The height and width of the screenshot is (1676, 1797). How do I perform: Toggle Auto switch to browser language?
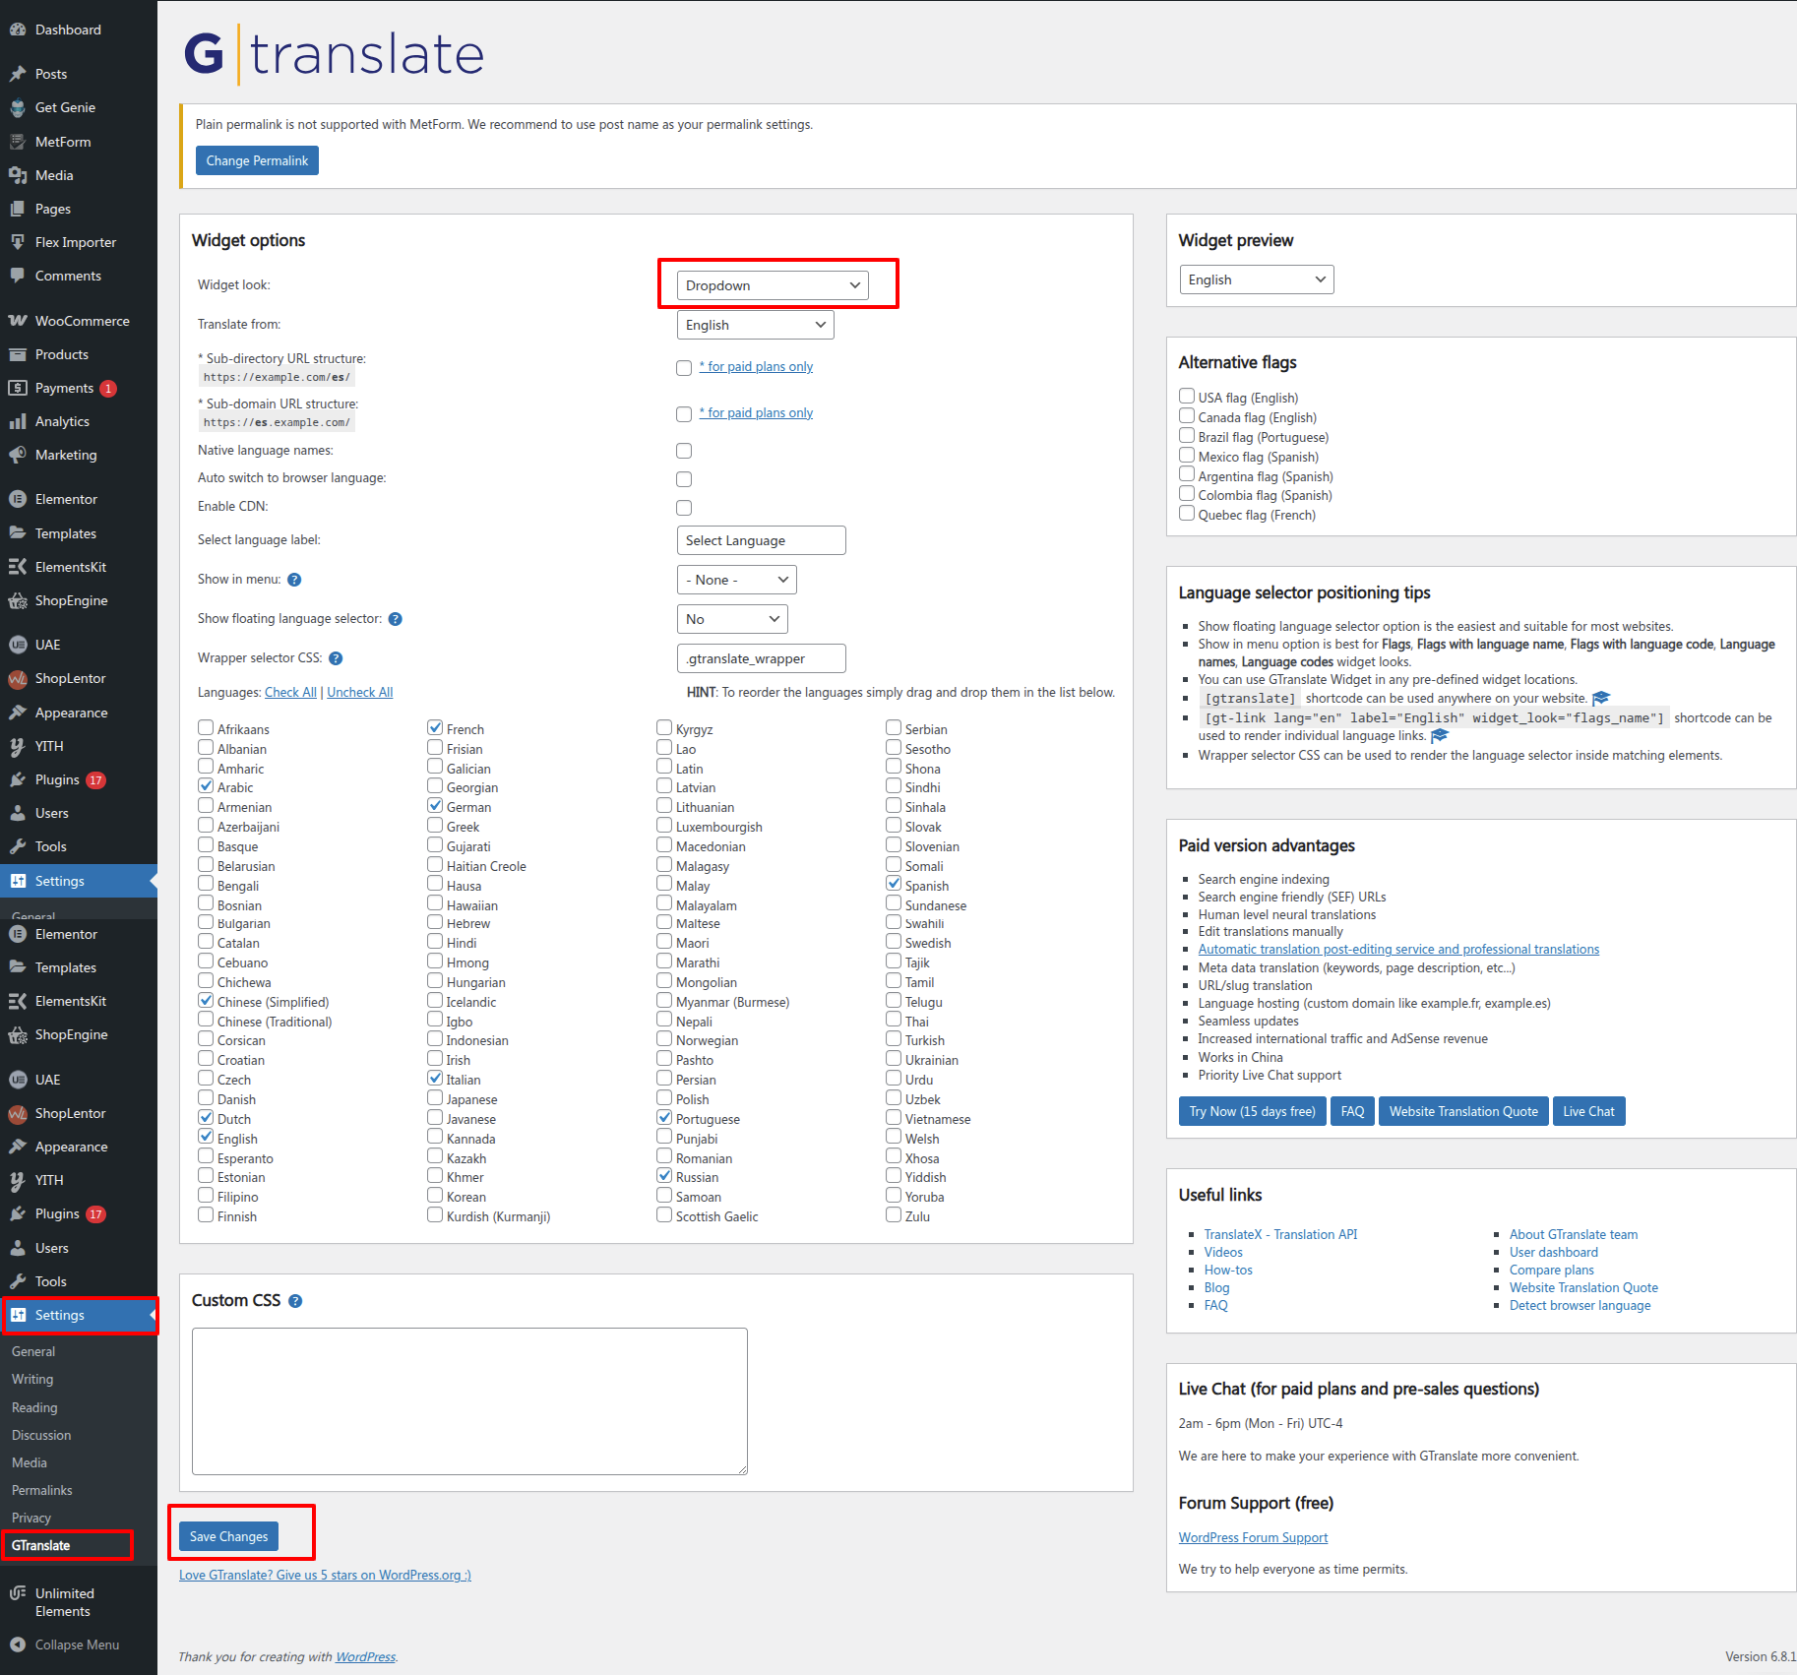pyautogui.click(x=684, y=479)
